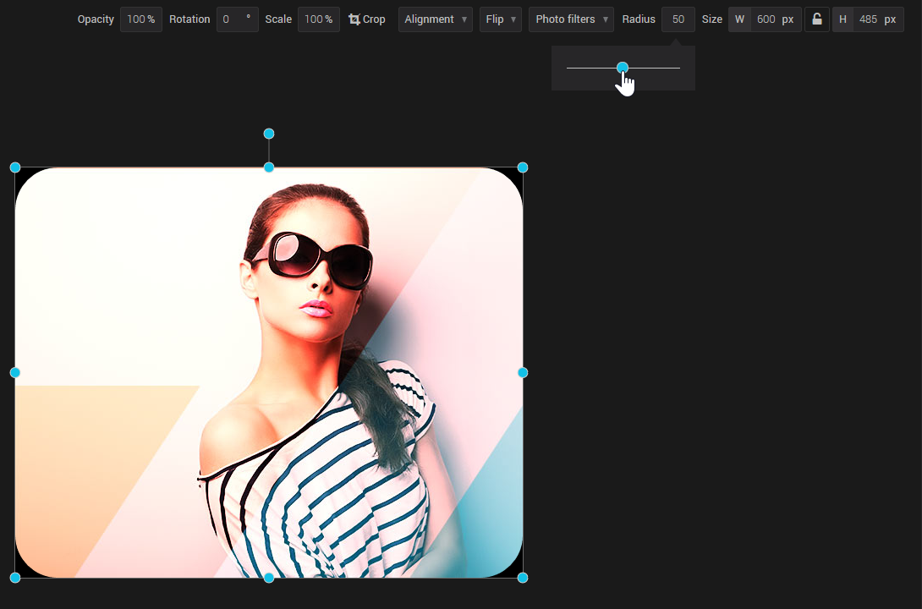
Task: Click the W width icon button
Action: pyautogui.click(x=739, y=19)
